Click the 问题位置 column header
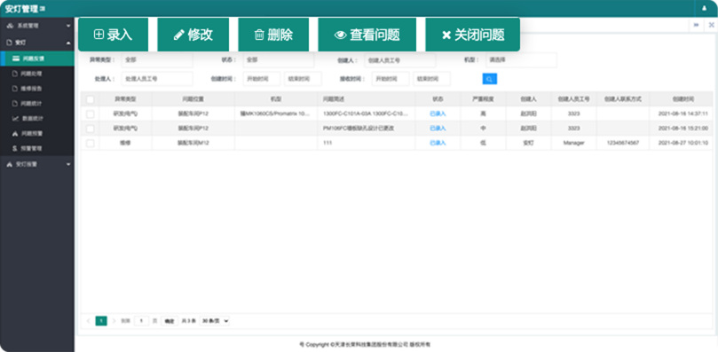The height and width of the screenshot is (352, 718). [193, 99]
